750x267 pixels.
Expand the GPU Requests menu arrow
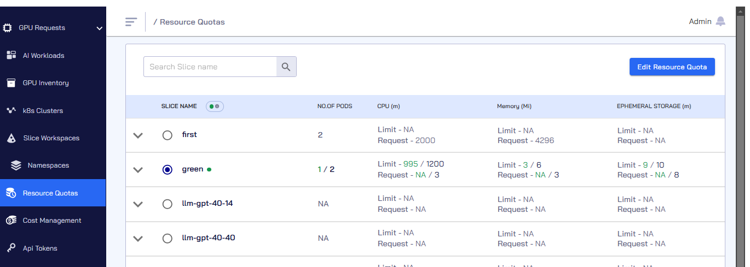[99, 28]
